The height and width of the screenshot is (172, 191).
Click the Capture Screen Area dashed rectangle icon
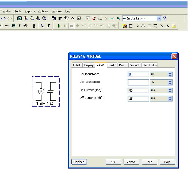pyautogui.click(x=100, y=18)
